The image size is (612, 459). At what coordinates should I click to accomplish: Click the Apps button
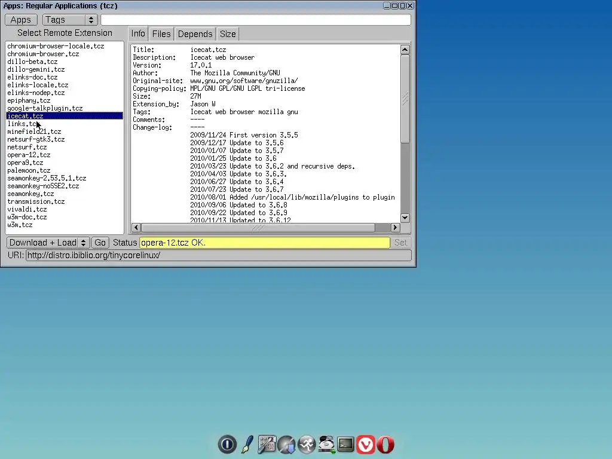[x=21, y=20]
